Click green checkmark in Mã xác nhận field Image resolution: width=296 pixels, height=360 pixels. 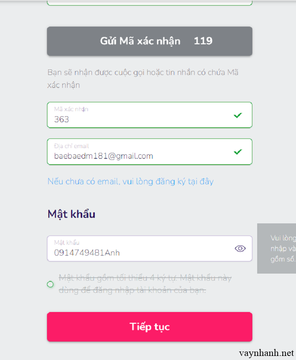[238, 116]
